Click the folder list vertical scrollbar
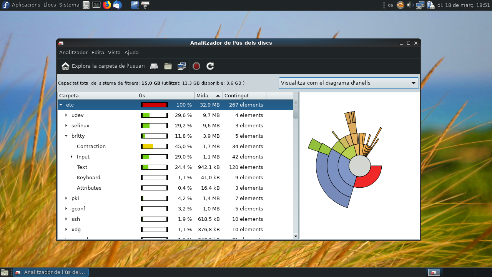Screen dimensions: 492x277 pos(296,169)
